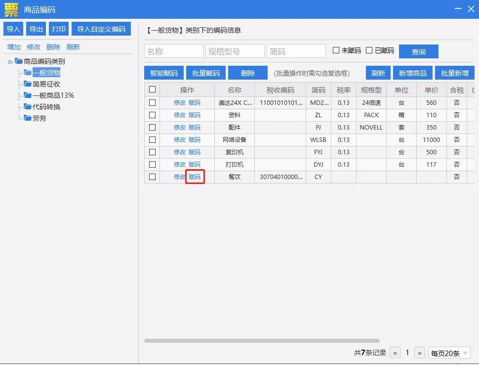479x365 pixels.
Task: Open the 每页20条 page size dropdown
Action: (449, 353)
